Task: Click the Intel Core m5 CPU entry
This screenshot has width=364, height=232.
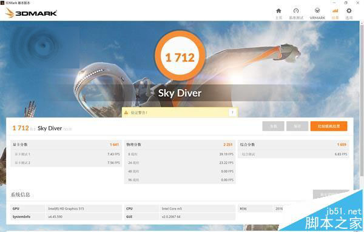Action: [x=172, y=208]
